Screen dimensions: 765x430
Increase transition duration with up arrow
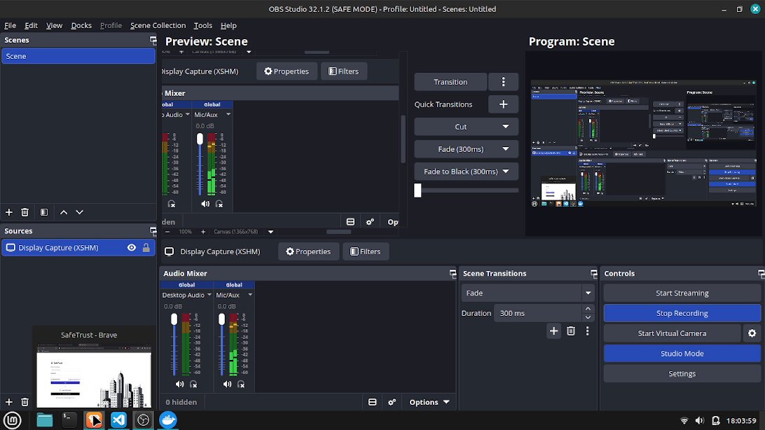(588, 309)
